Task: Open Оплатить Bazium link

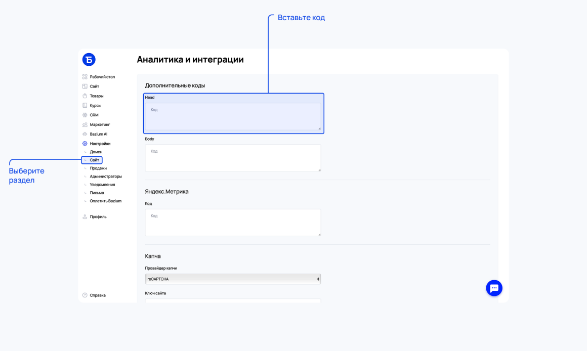Action: [106, 201]
